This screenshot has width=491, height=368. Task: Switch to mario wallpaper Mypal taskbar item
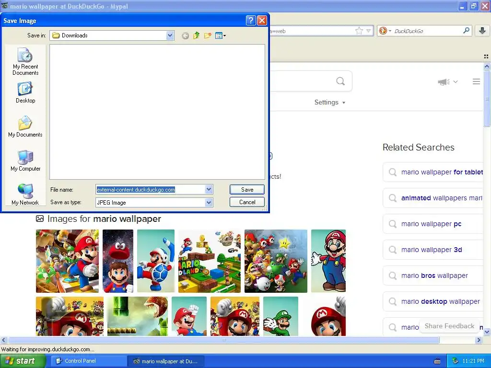tap(166, 361)
